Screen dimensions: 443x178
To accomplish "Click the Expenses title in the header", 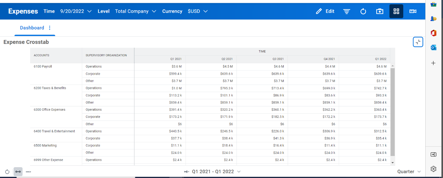I will 23,11.
